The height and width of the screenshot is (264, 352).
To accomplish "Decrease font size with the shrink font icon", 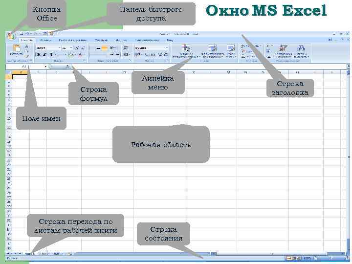I will point(83,48).
